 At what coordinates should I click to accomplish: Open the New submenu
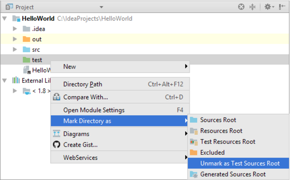click(x=120, y=67)
